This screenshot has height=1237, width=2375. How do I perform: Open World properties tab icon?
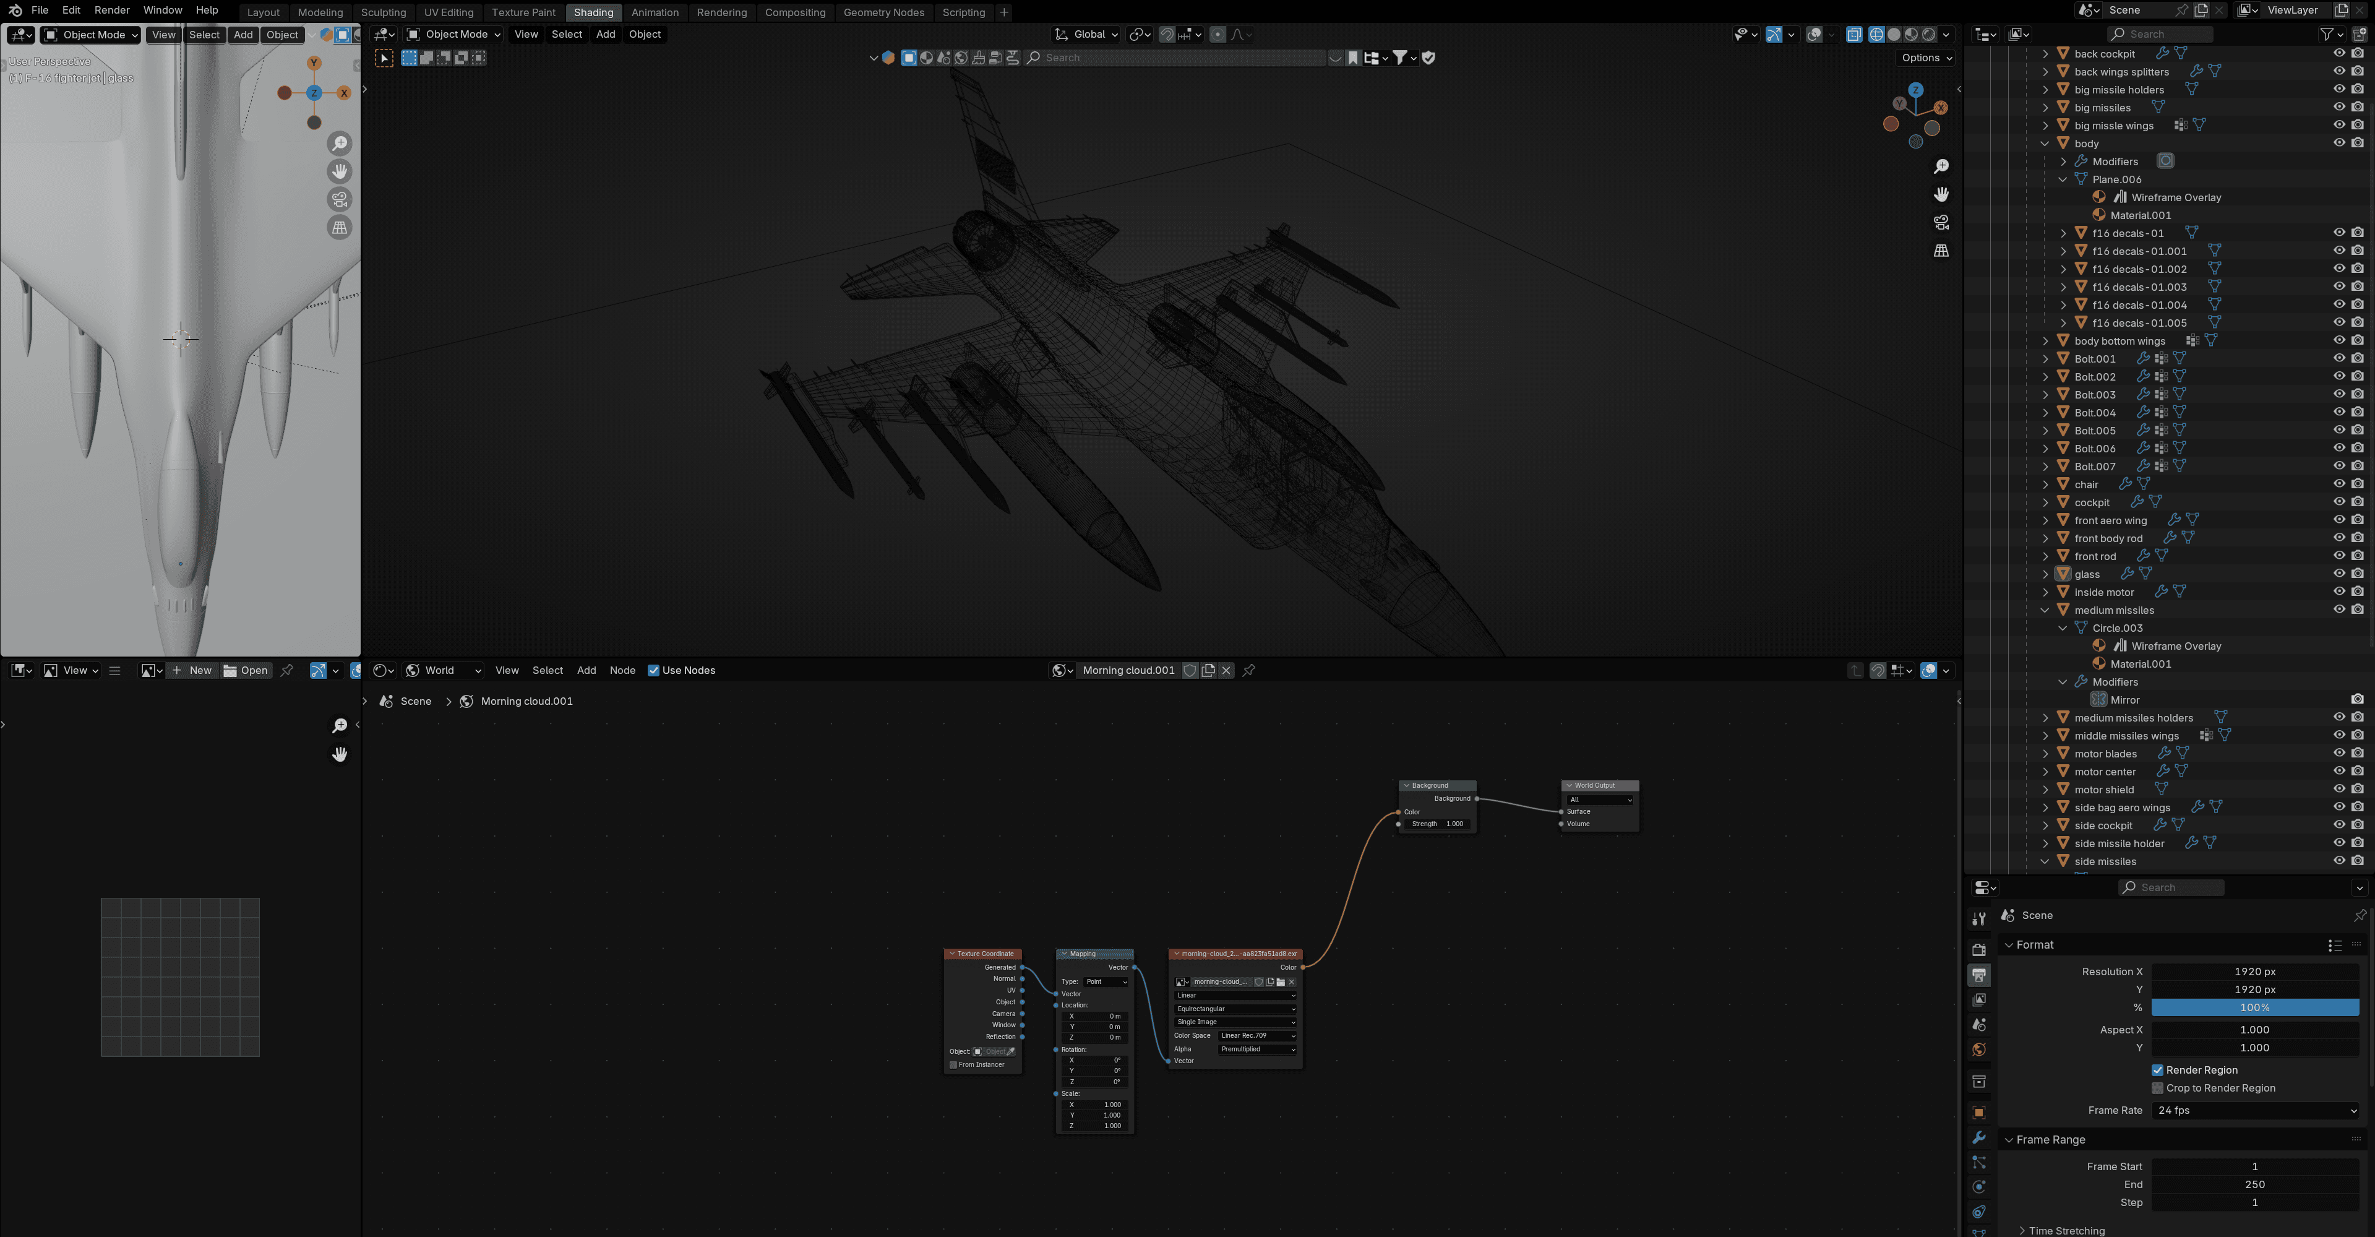(1978, 1050)
